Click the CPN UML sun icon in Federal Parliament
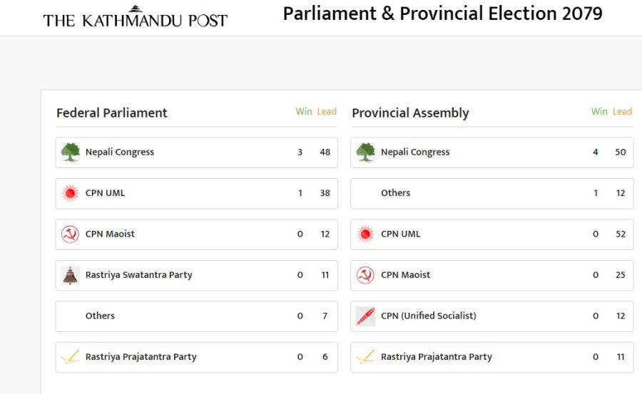This screenshot has height=394, width=642. 70,193
